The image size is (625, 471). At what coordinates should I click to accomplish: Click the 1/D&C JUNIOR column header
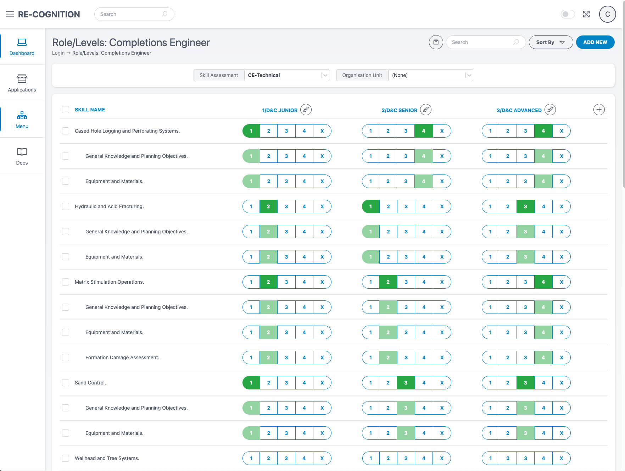pos(280,110)
